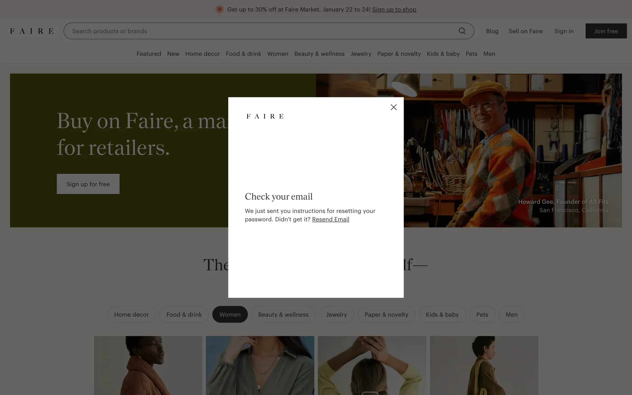Select the Food & drink category pill
The width and height of the screenshot is (632, 395).
pyautogui.click(x=184, y=314)
